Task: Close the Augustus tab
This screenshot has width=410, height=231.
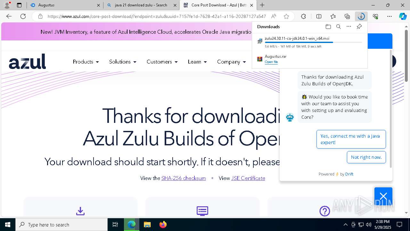Action: click(98, 5)
